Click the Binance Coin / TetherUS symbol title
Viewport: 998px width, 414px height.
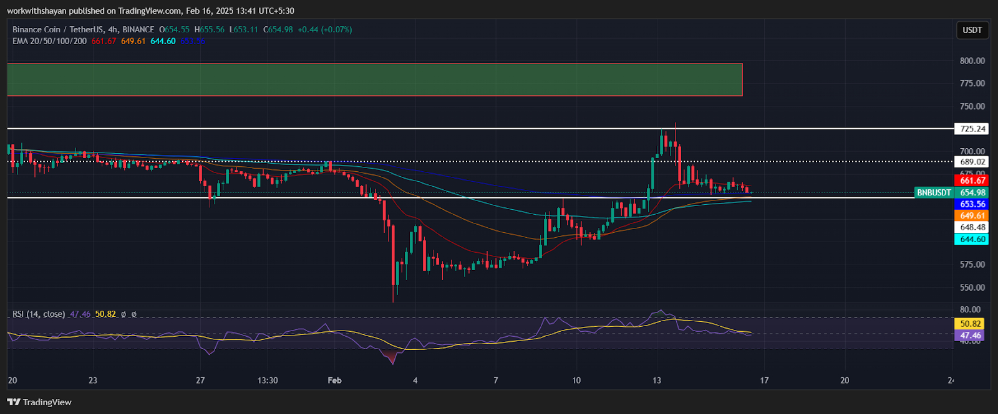point(83,29)
